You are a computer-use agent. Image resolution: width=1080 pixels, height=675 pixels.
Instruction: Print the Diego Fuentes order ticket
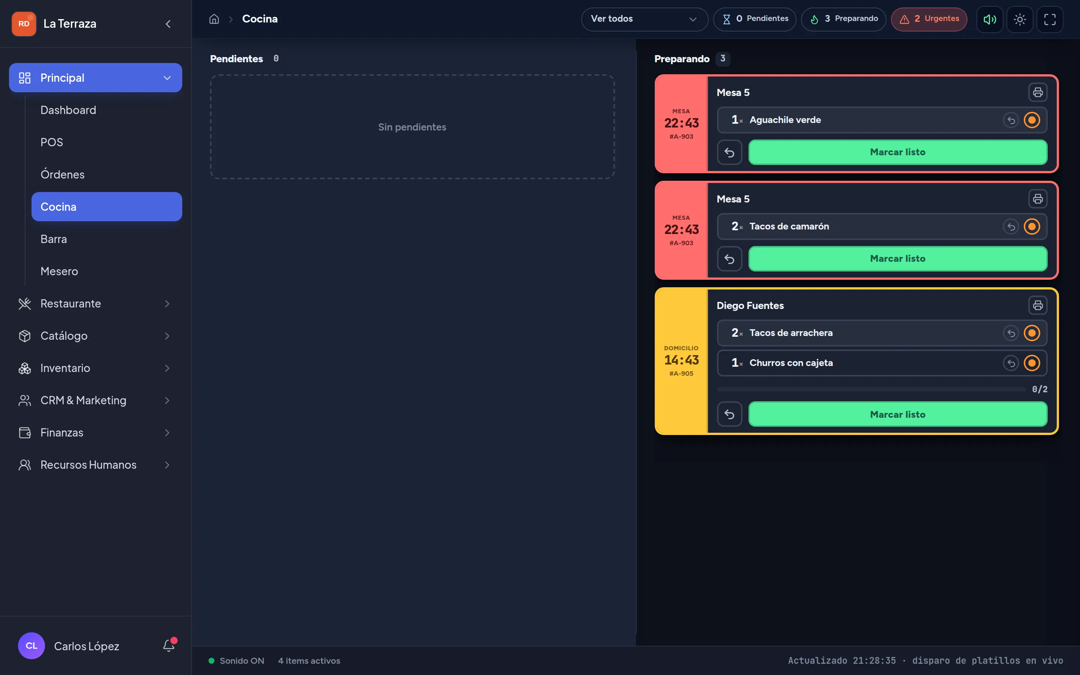pyautogui.click(x=1038, y=305)
